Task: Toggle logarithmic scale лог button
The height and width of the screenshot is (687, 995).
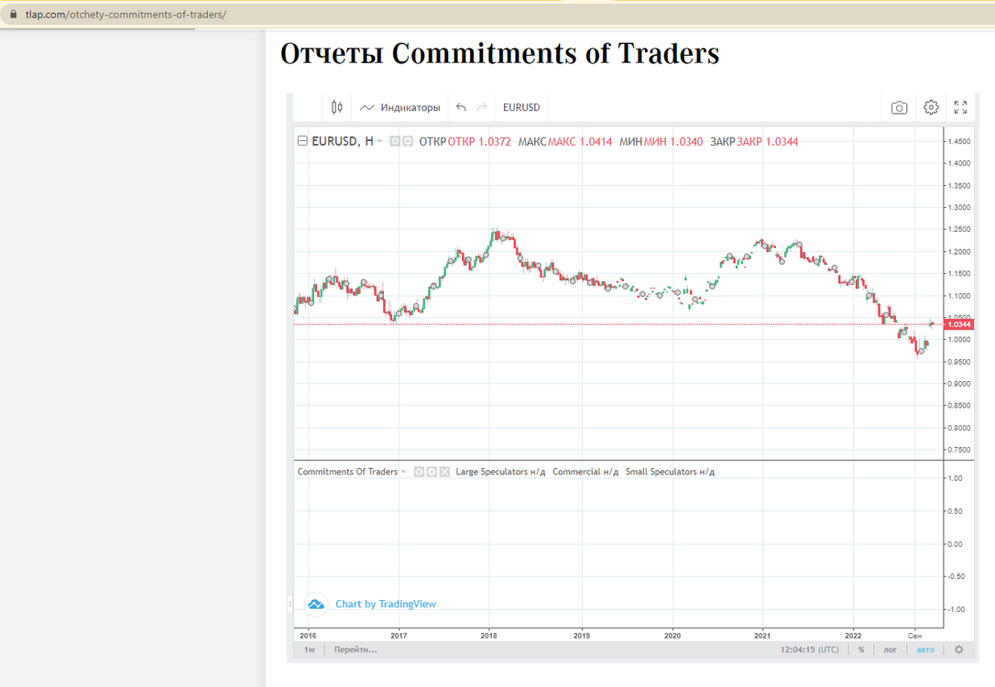Action: [x=891, y=649]
